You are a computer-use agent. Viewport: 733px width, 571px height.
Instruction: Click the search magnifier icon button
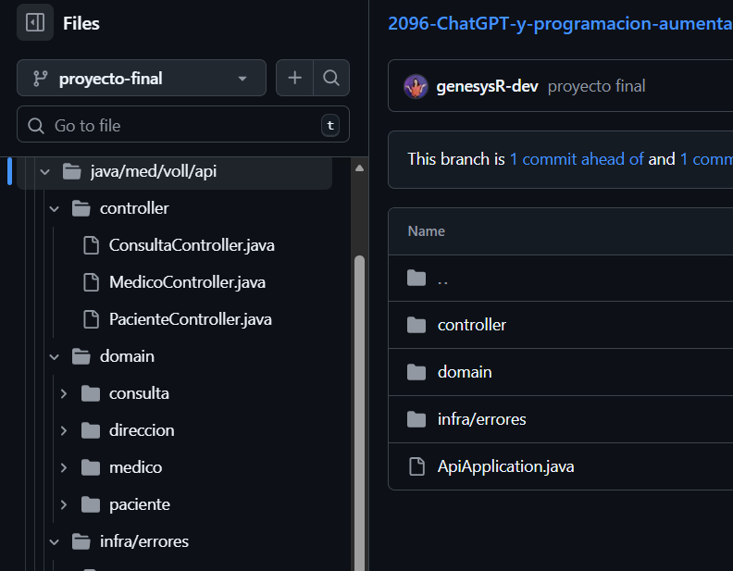point(331,79)
